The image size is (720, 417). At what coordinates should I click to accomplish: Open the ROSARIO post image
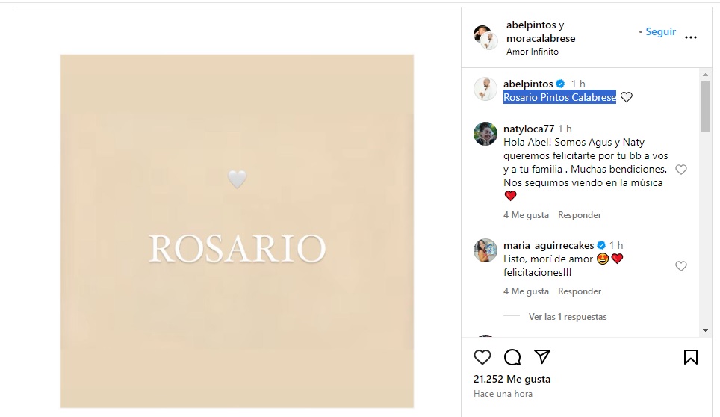tap(237, 231)
